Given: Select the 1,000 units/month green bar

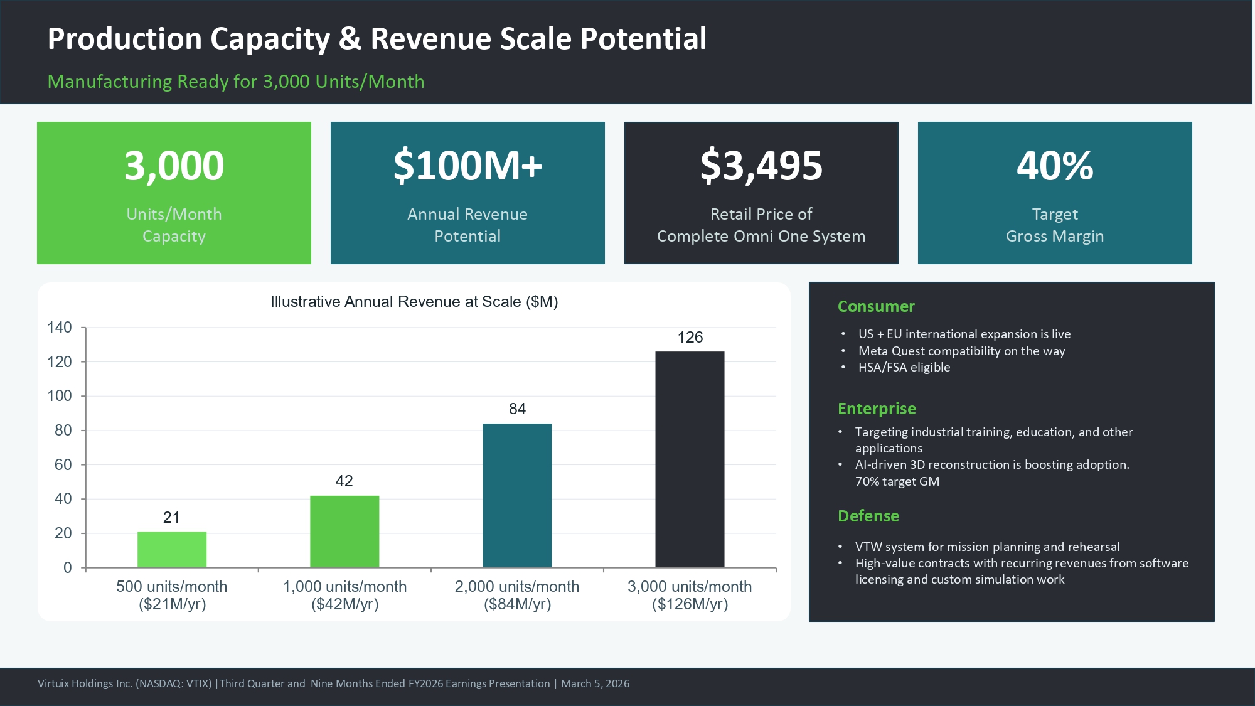Looking at the screenshot, I should click(x=344, y=531).
